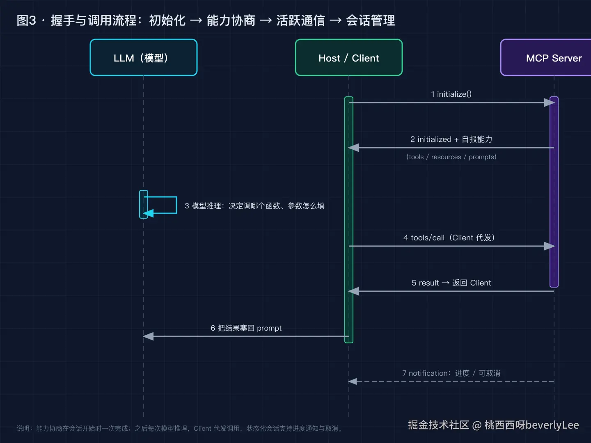Click the "(tools / resources / prompts)" note
This screenshot has width=591, height=443.
click(451, 157)
